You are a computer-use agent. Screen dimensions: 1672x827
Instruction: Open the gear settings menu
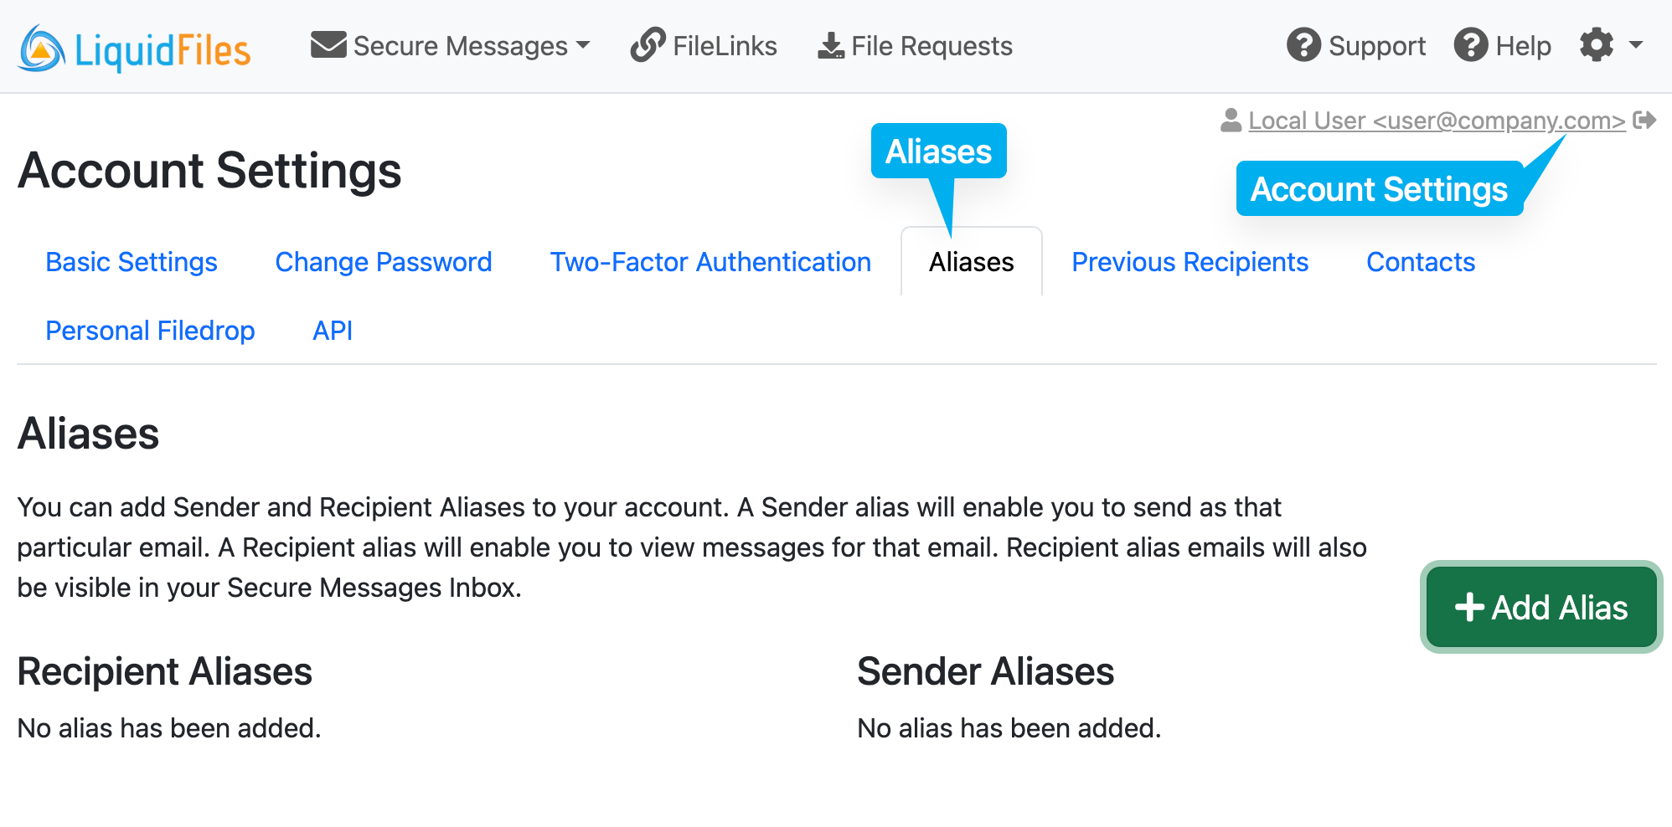pos(1597,45)
